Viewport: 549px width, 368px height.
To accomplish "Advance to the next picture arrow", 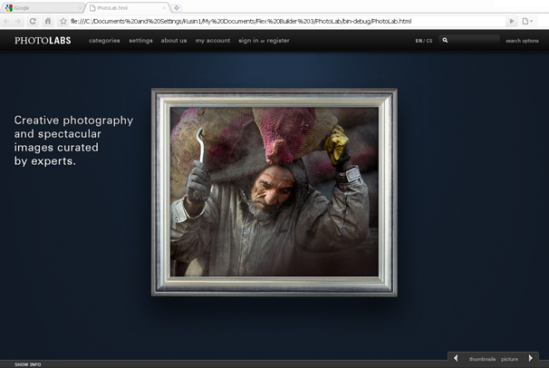I will coord(531,358).
